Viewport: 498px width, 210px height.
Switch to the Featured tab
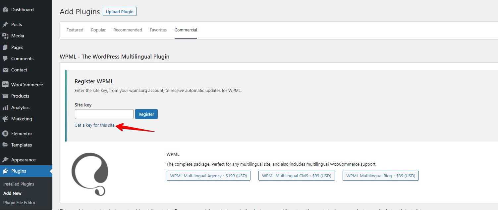click(x=75, y=30)
